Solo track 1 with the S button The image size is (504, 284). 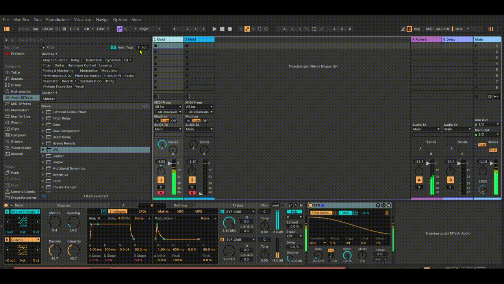(x=161, y=187)
